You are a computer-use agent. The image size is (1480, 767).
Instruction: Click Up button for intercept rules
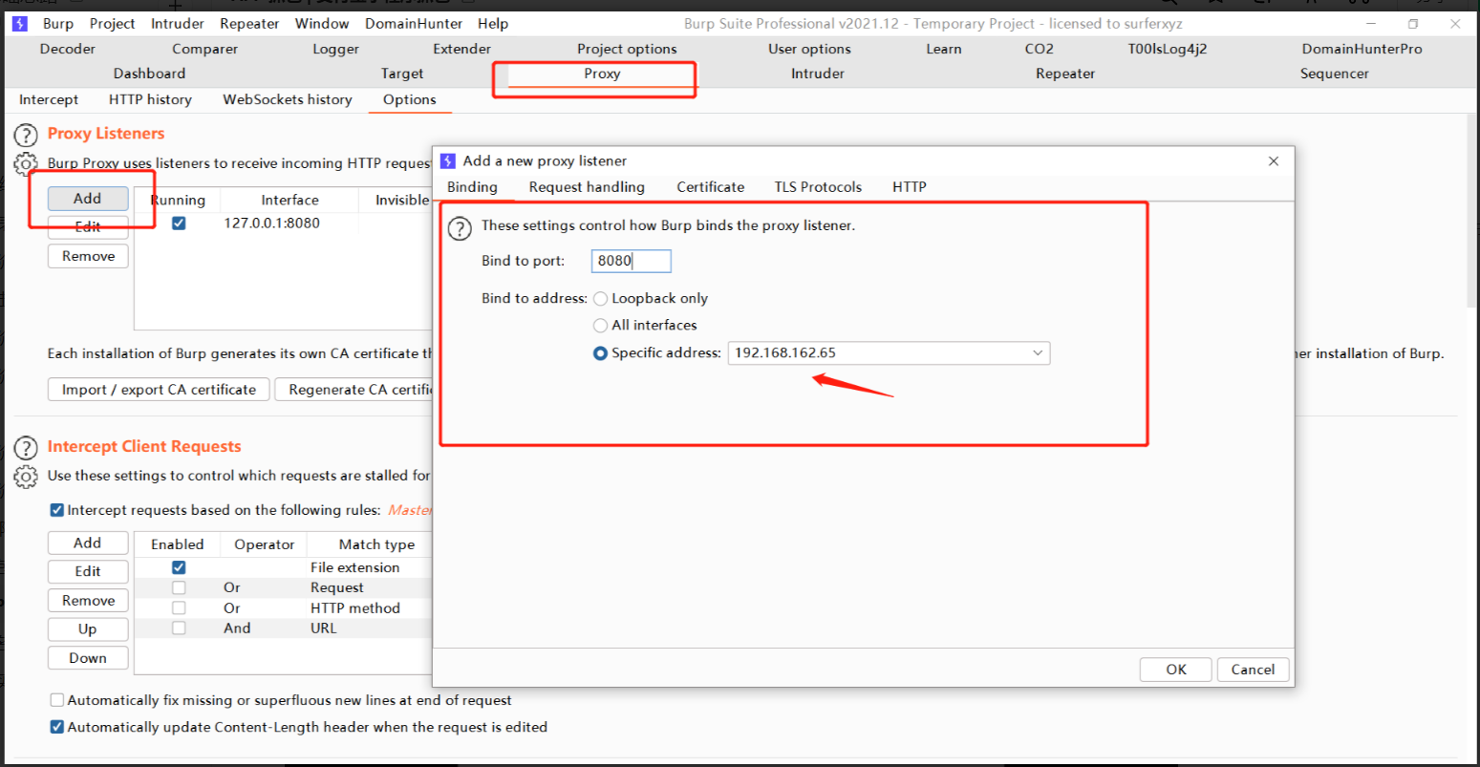click(88, 629)
